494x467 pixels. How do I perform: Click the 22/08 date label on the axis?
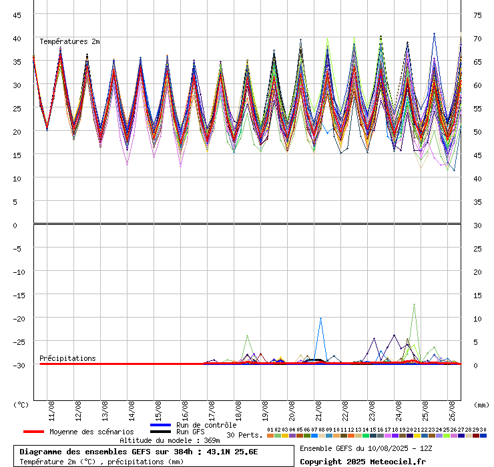click(x=345, y=411)
